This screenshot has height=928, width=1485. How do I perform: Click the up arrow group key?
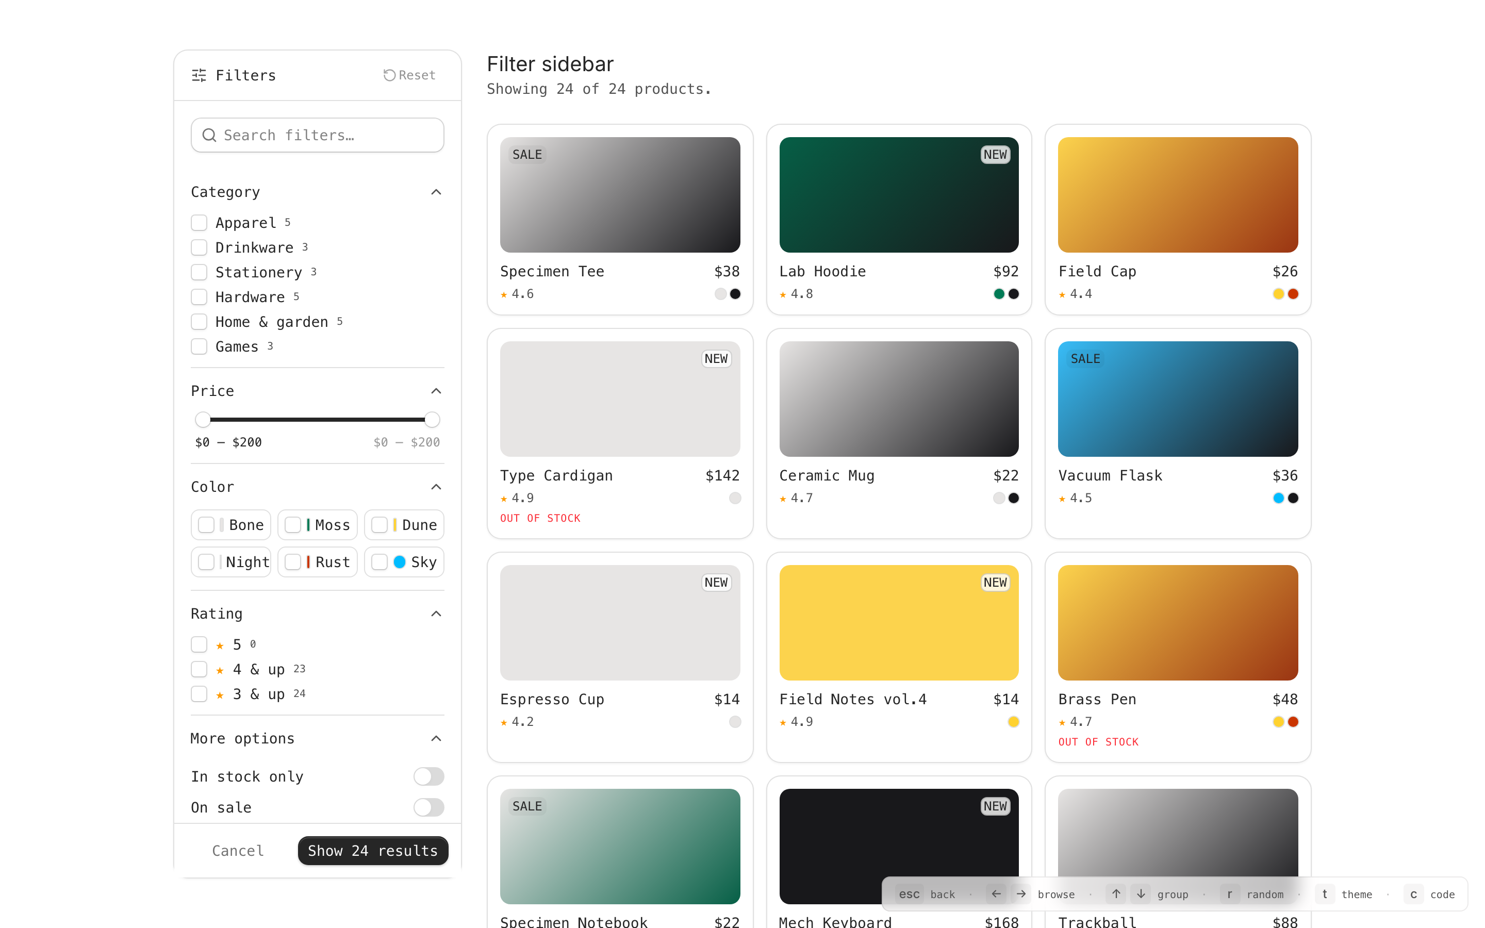(1116, 893)
